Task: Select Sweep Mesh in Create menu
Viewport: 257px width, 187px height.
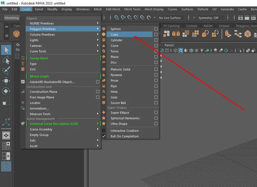Action: click(63, 58)
